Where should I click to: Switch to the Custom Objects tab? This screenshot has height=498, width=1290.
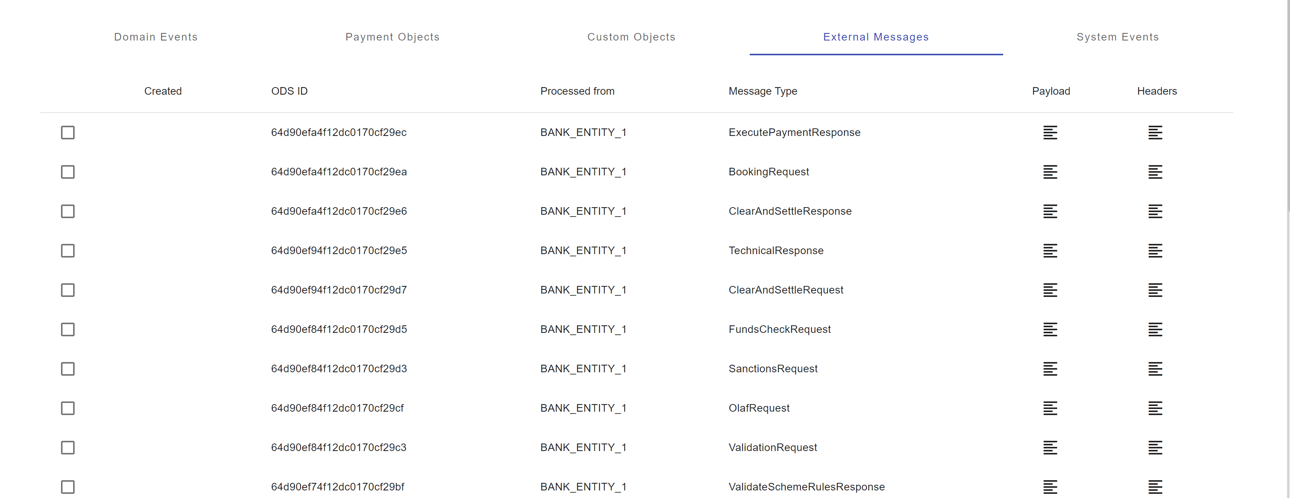click(x=632, y=36)
